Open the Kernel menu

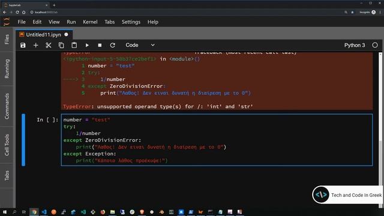tap(90, 22)
